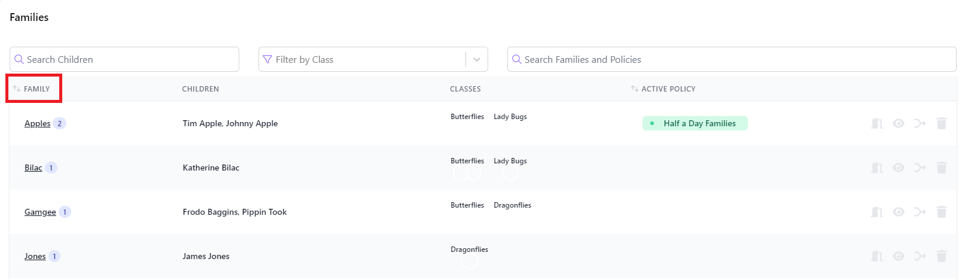Select the 'Katherine Bilac' children cell

coord(211,168)
